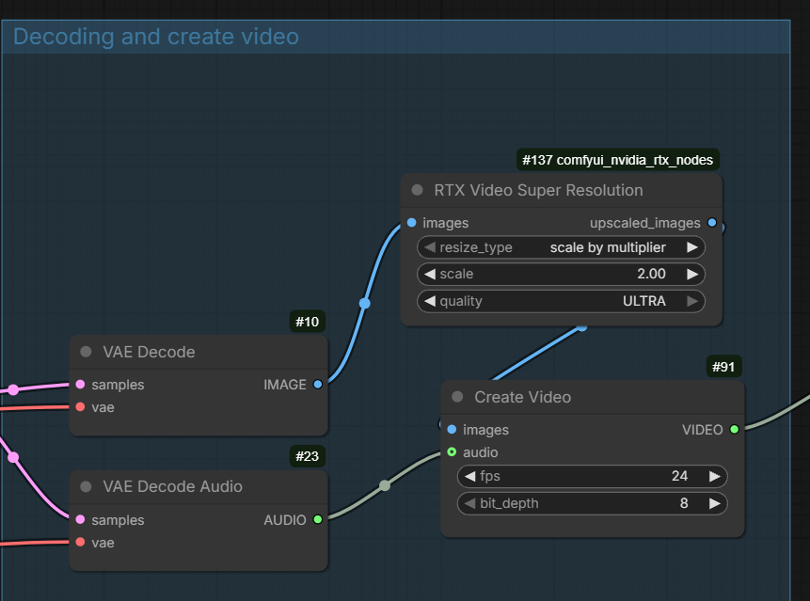The width and height of the screenshot is (810, 601).
Task: Click left arrow of resize_type
Action: [430, 247]
